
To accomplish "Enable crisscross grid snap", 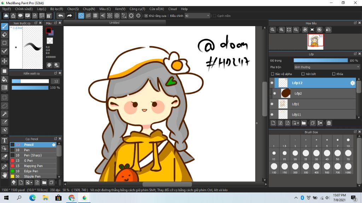I will click(95, 16).
